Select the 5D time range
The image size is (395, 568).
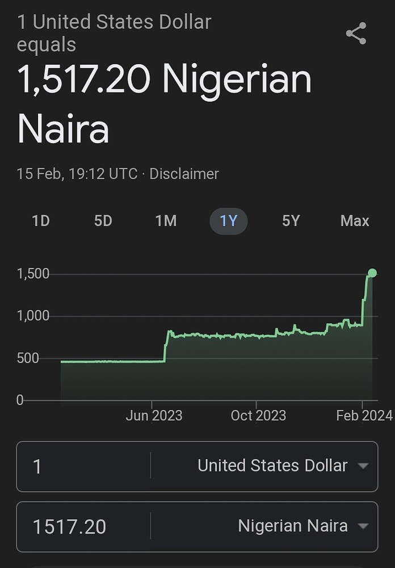click(x=103, y=221)
